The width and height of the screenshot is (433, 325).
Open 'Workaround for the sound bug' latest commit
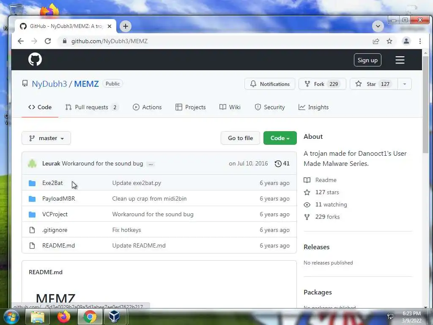coord(102,163)
